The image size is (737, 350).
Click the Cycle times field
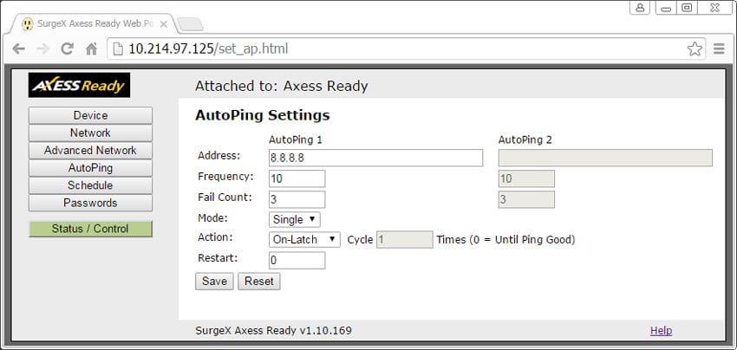click(x=404, y=240)
